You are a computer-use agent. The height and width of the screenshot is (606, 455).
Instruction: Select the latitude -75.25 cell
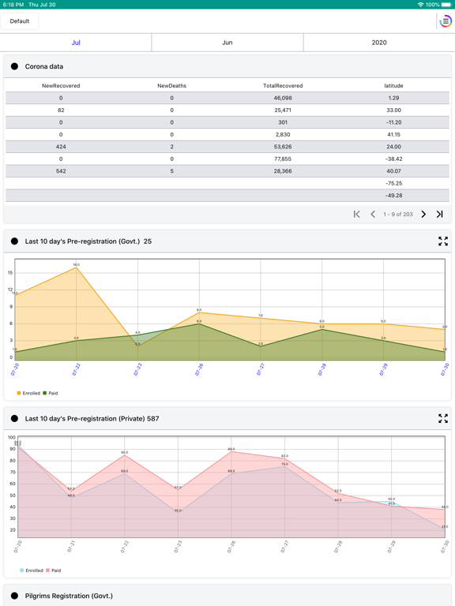point(393,183)
